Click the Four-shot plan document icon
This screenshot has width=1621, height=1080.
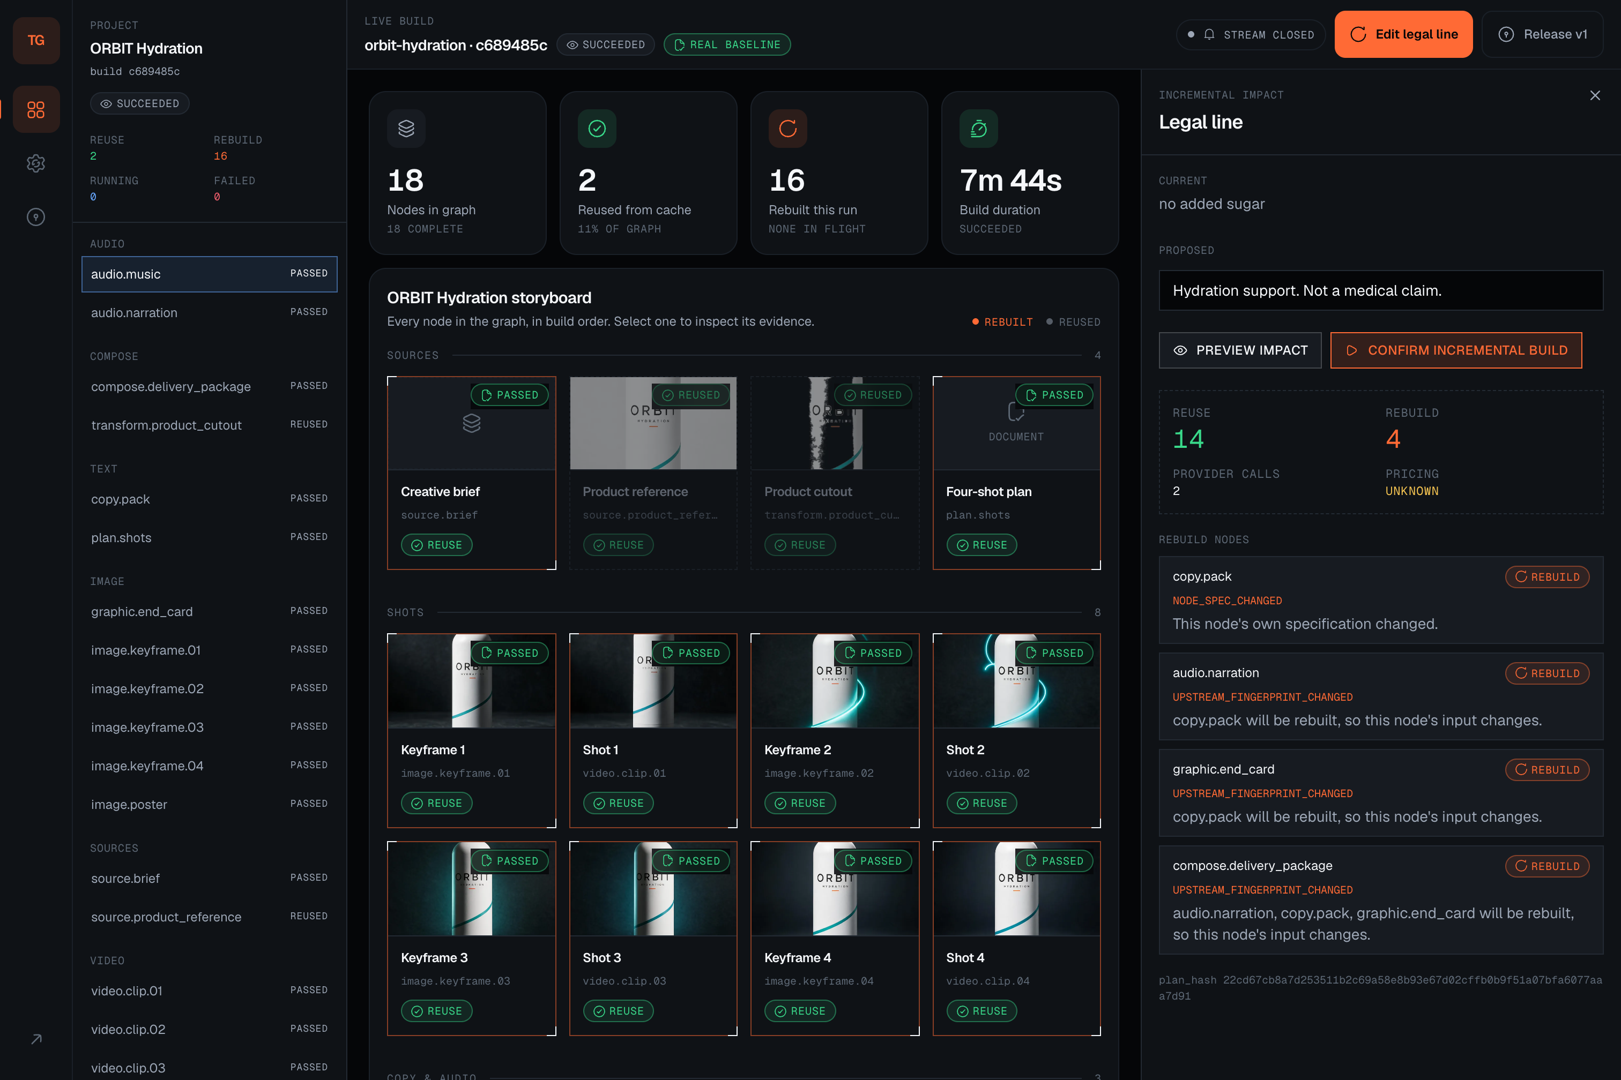click(1016, 412)
